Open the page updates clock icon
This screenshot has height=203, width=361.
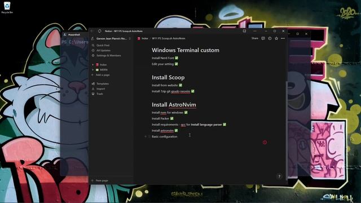270,38
